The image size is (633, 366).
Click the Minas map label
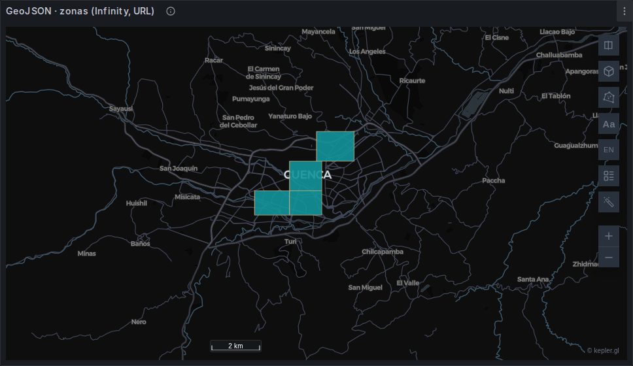pyautogui.click(x=87, y=254)
